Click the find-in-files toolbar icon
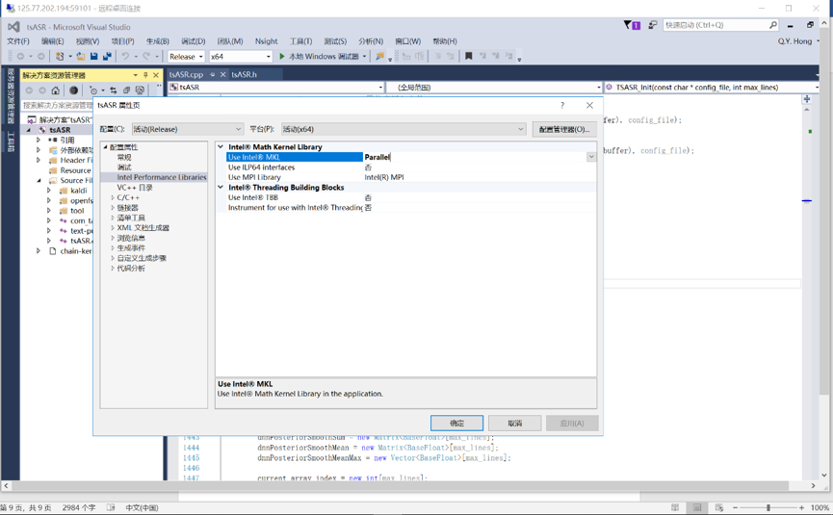Image resolution: width=833 pixels, height=515 pixels. pyautogui.click(x=379, y=56)
